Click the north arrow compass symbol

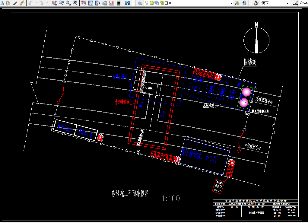click(x=256, y=40)
